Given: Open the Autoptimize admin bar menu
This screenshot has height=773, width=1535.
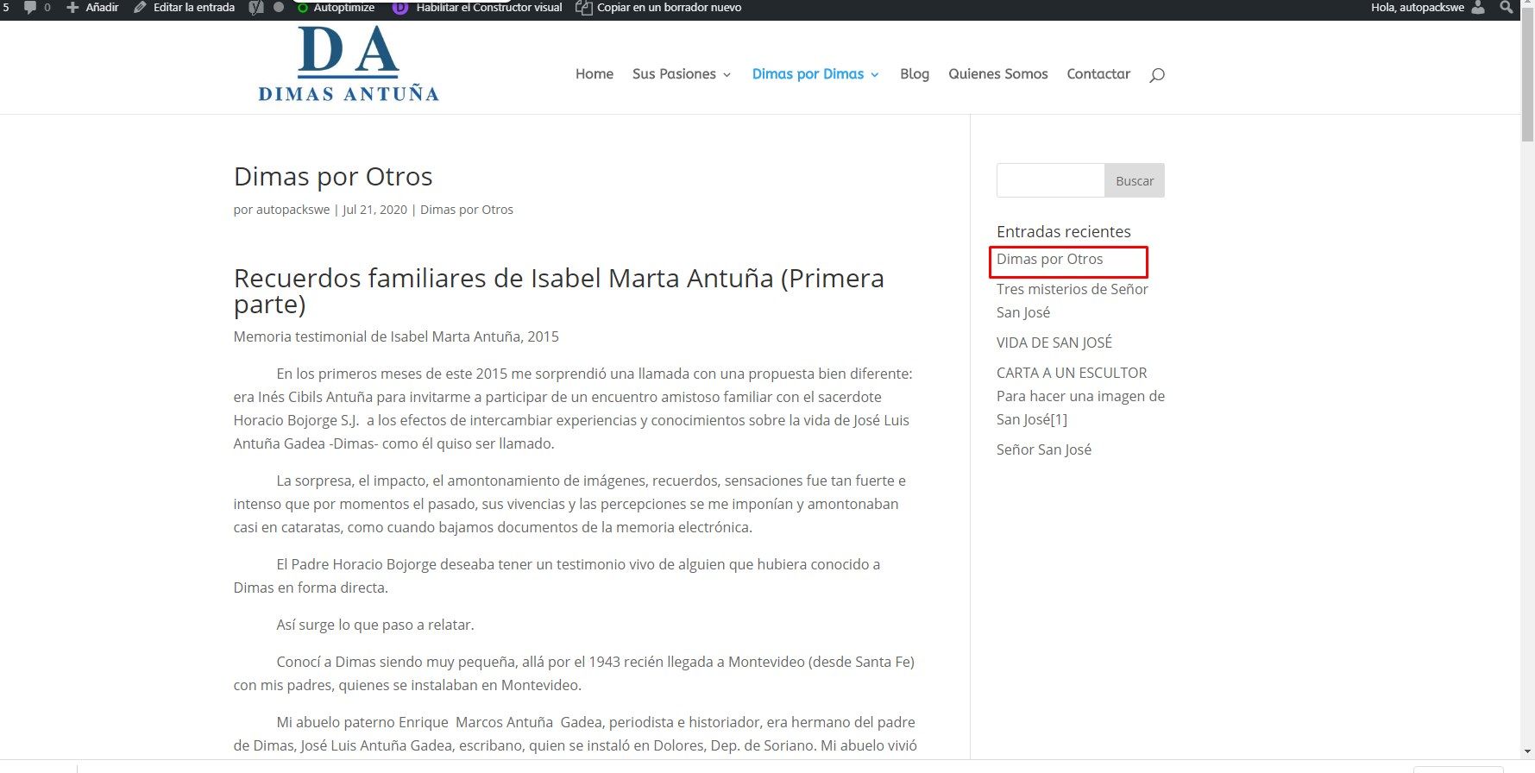Looking at the screenshot, I should (x=336, y=7).
